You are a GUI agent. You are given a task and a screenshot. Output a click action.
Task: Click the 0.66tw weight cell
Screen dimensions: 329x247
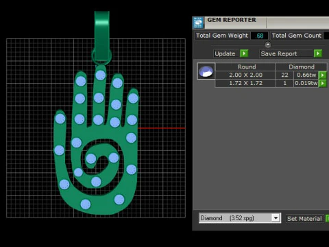point(306,75)
